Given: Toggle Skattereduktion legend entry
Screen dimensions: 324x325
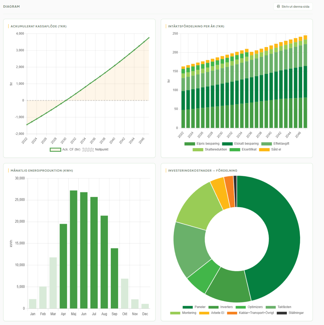Looking at the screenshot, I should point(210,150).
